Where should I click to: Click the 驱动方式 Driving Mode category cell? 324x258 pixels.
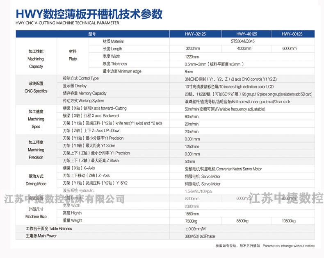pos(36,180)
